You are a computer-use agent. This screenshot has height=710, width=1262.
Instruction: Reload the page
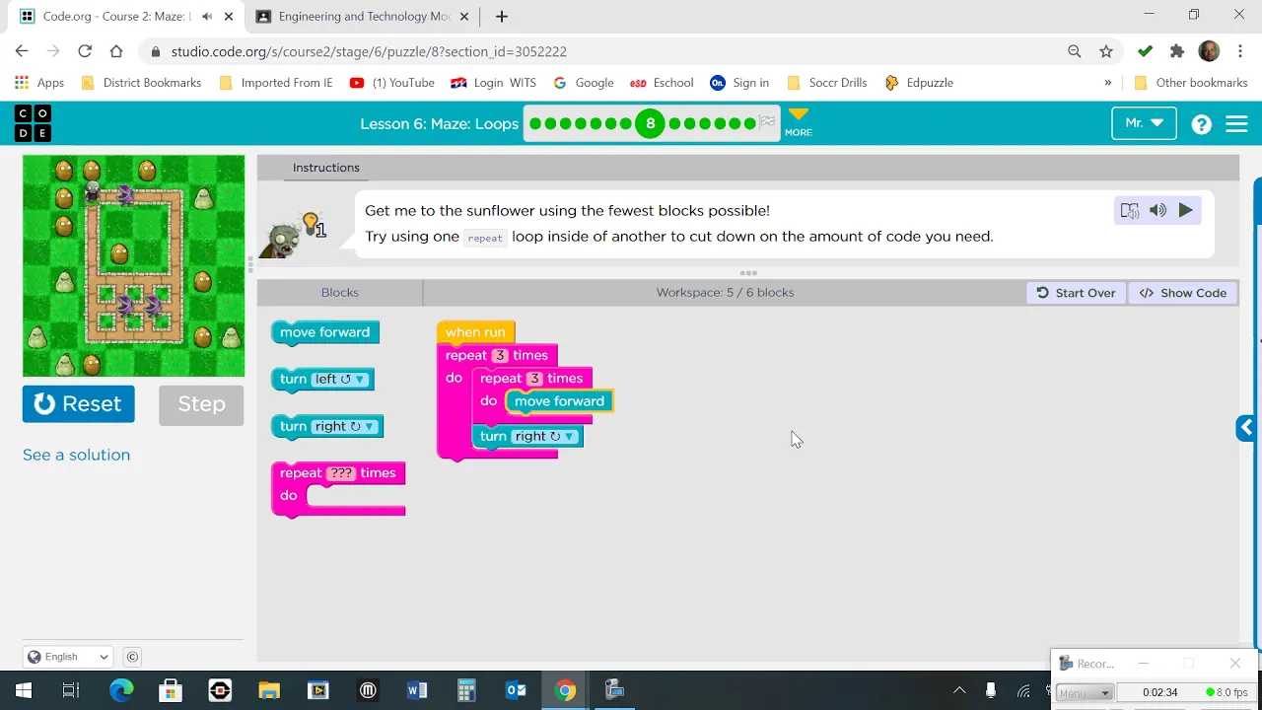coord(85,51)
